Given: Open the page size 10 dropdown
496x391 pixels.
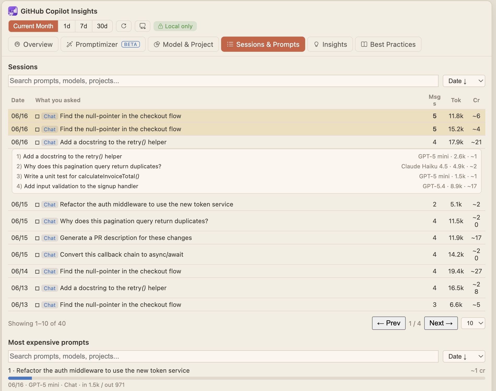Looking at the screenshot, I should pyautogui.click(x=473, y=323).
